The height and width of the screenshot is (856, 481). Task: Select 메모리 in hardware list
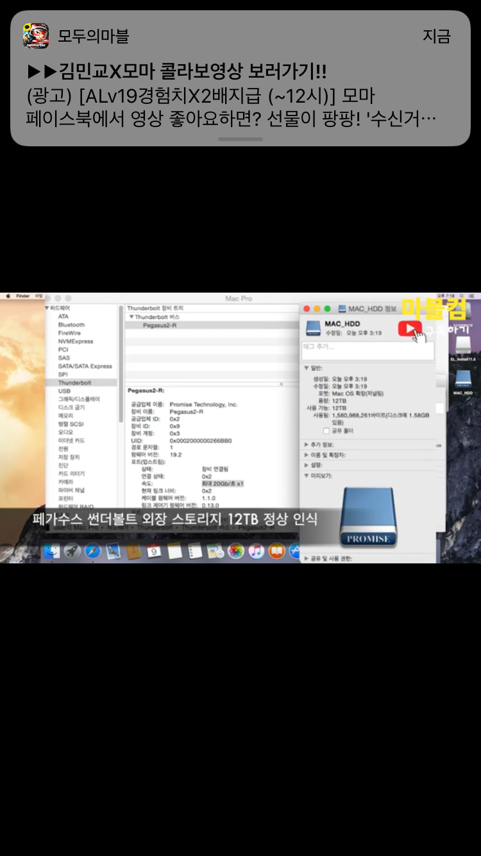(65, 416)
